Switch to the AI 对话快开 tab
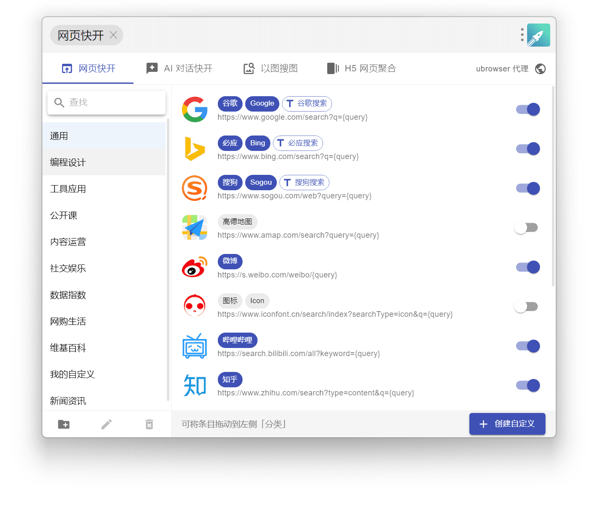The image size is (599, 513). tap(179, 68)
